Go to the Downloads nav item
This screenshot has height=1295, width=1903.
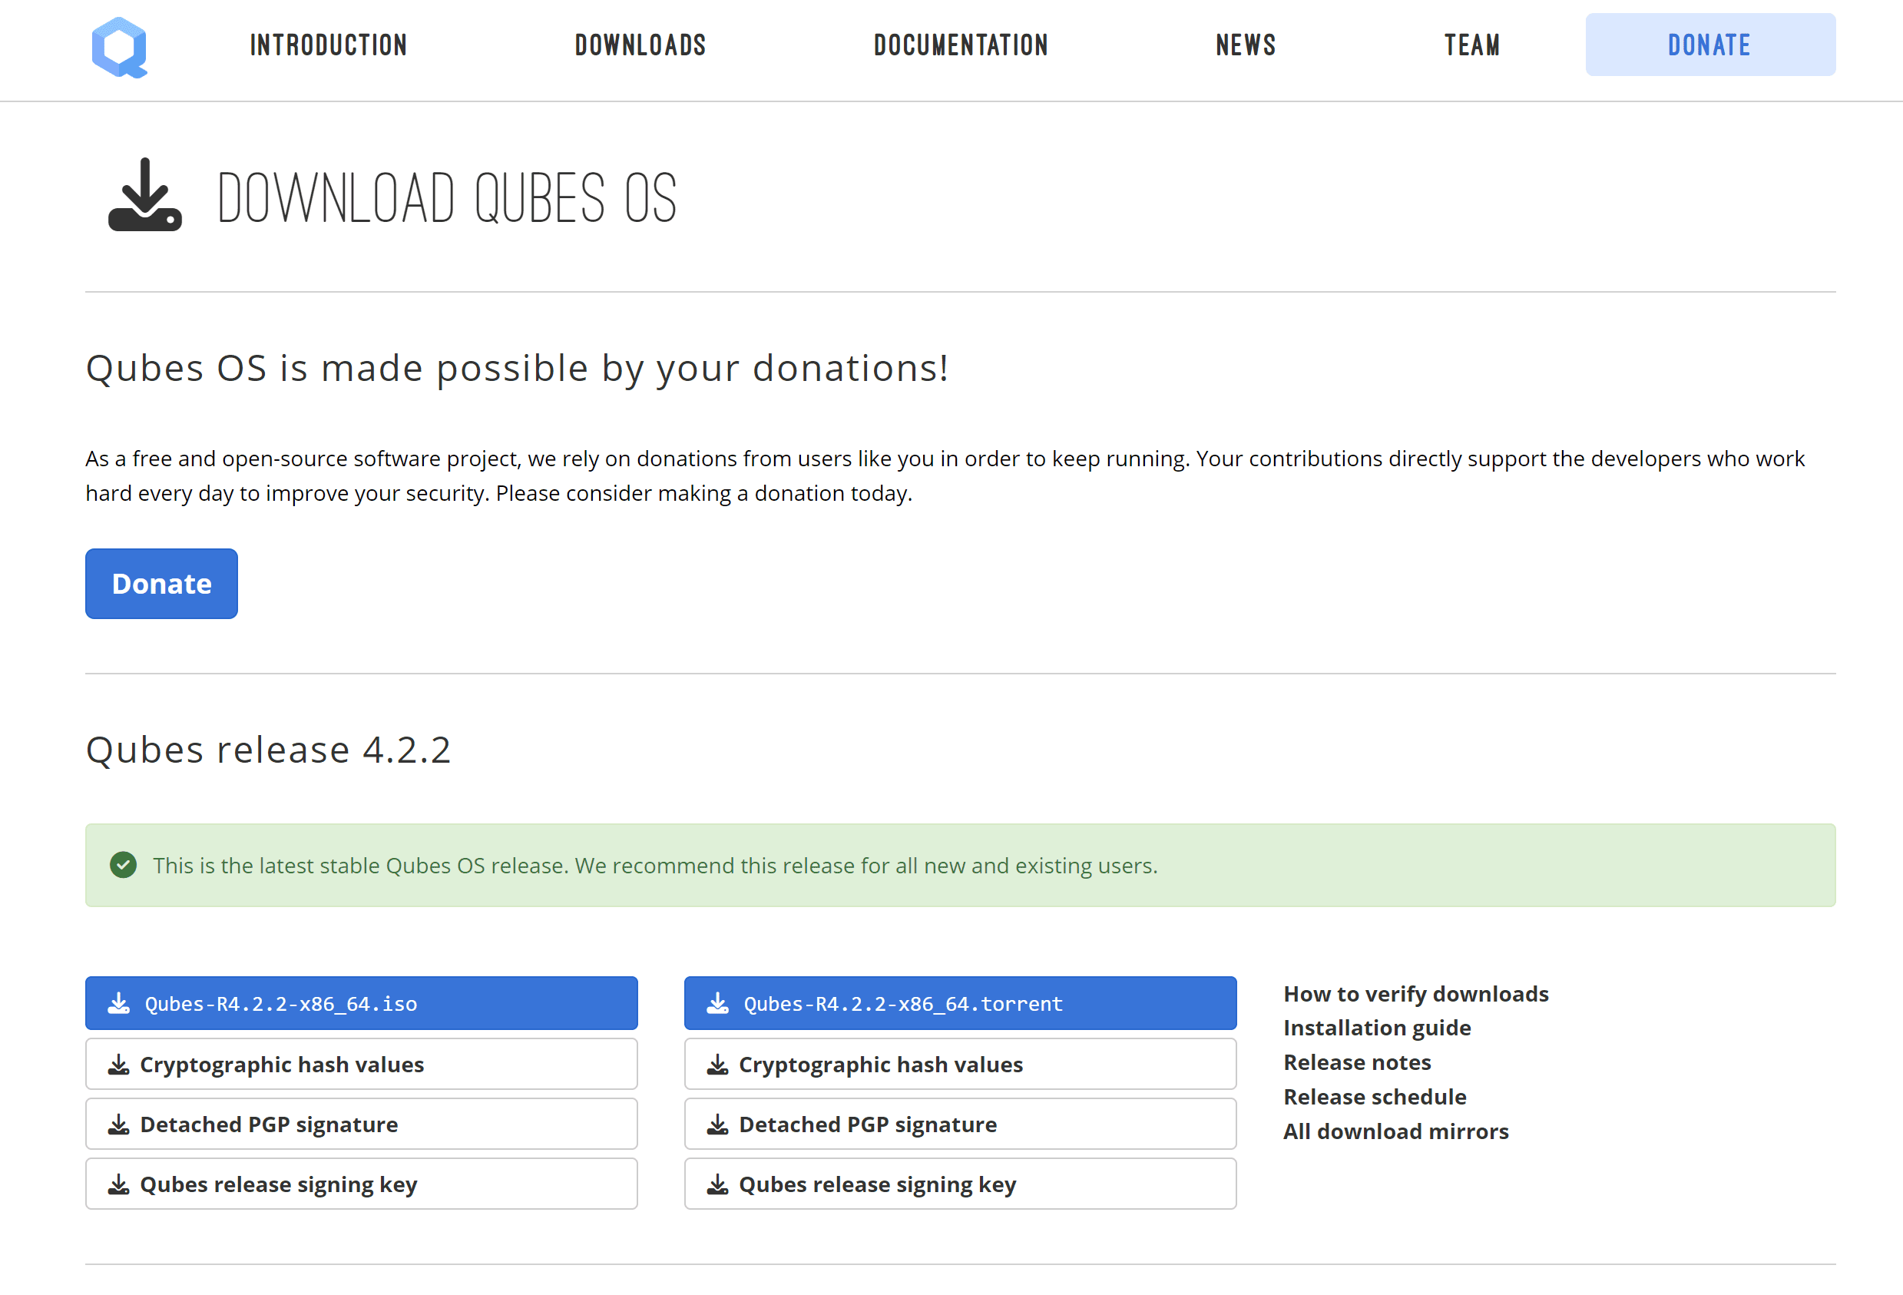[640, 45]
